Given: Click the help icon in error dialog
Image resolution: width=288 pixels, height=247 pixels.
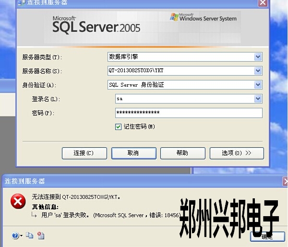Looking at the screenshot, I should (x=15, y=235).
